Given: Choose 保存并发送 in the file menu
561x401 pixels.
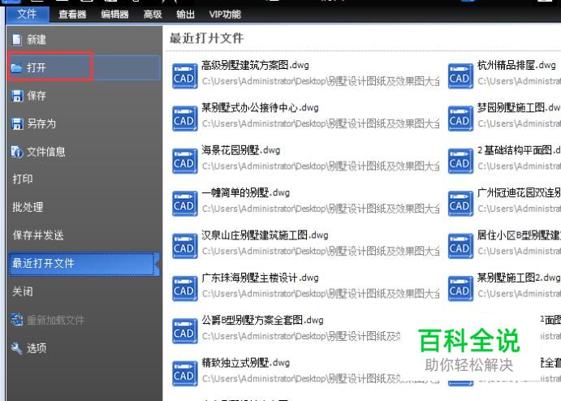Looking at the screenshot, I should click(x=38, y=235).
